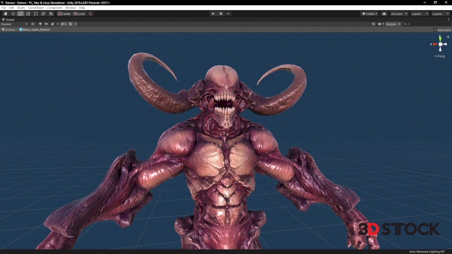
Task: Open the Gizmos dropdown
Action: [x=393, y=24]
